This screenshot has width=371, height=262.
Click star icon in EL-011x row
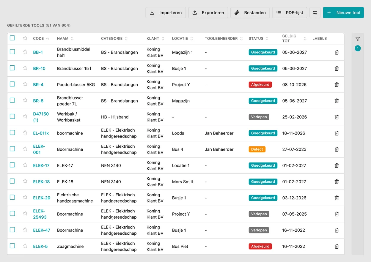click(x=25, y=132)
